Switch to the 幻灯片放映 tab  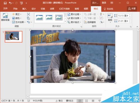(64, 9)
